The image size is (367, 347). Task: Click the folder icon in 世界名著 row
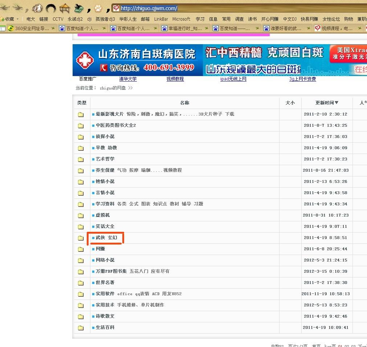coord(81,283)
